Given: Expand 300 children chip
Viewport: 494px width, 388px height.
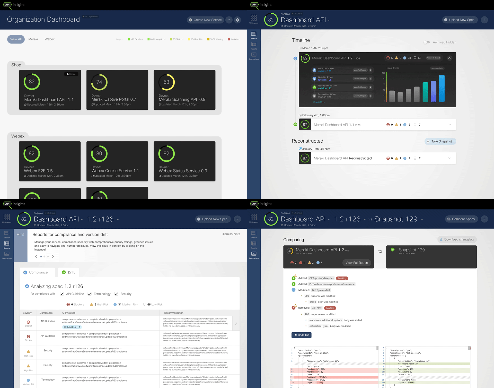Looking at the screenshot, I should [72, 327].
